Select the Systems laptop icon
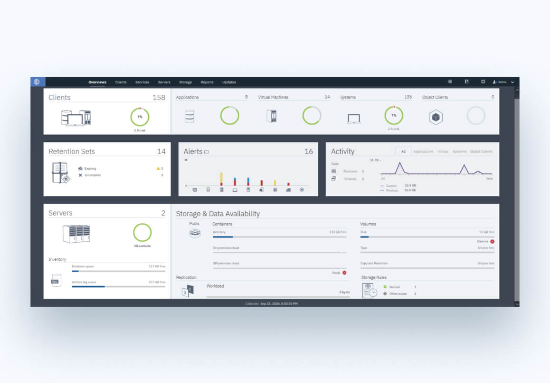 pos(353,118)
